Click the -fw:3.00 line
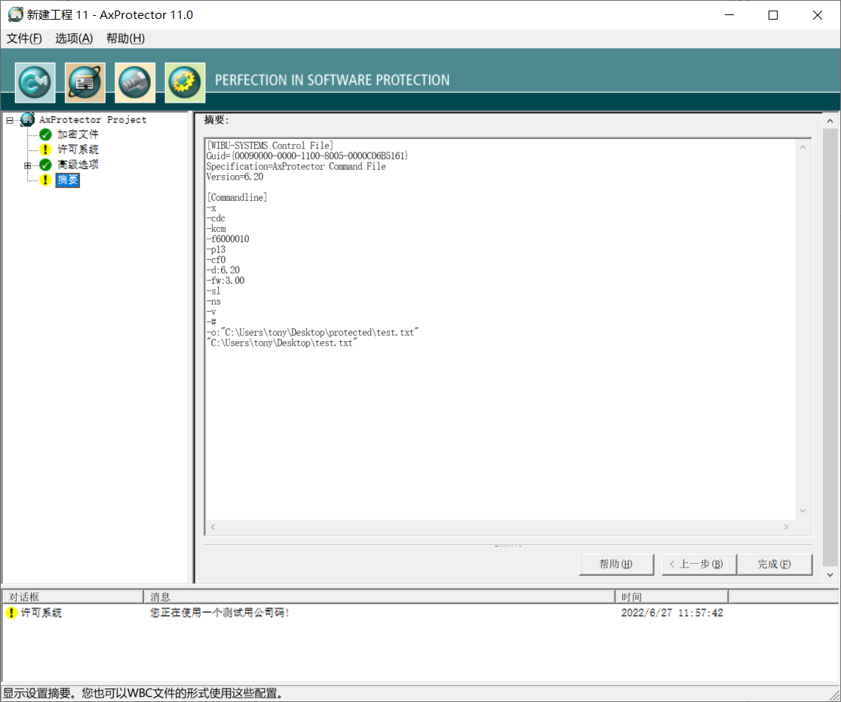 coord(226,280)
